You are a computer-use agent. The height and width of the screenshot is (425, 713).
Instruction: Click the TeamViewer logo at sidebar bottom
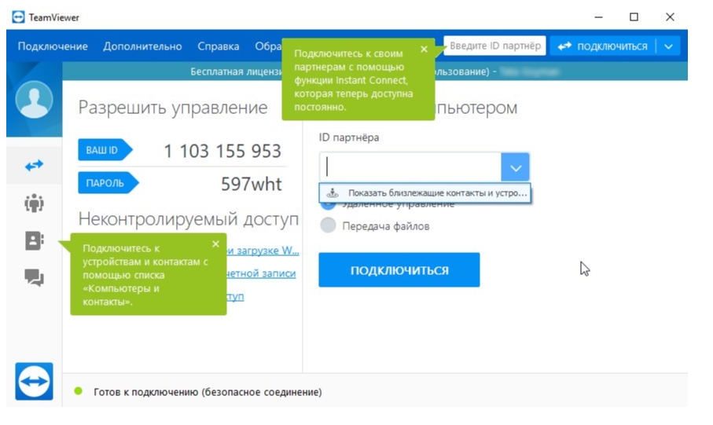34,381
